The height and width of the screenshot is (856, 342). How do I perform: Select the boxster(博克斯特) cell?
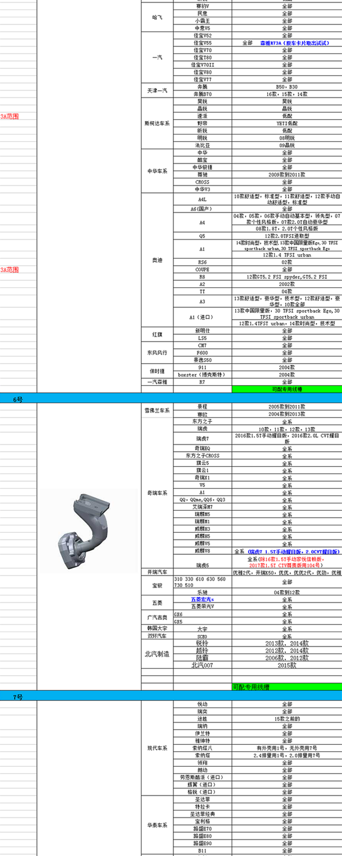pyautogui.click(x=203, y=375)
